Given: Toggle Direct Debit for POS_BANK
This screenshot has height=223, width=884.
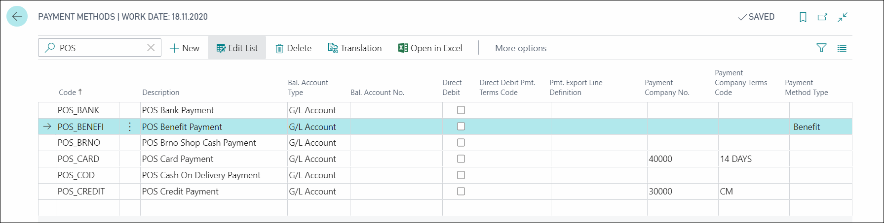Looking at the screenshot, I should click(x=461, y=110).
